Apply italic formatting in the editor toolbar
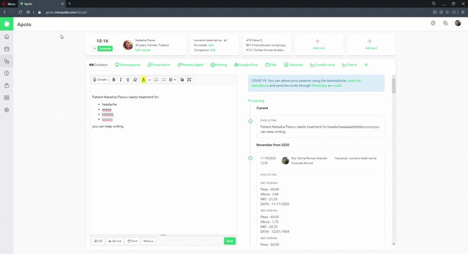This screenshot has width=468, height=254. [x=120, y=80]
